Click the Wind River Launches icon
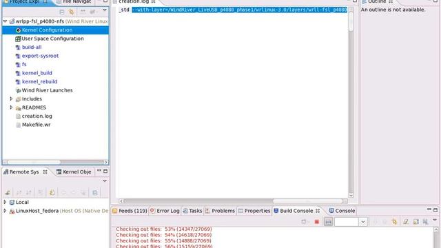Viewport: 441px width, 248px height. [x=19, y=90]
